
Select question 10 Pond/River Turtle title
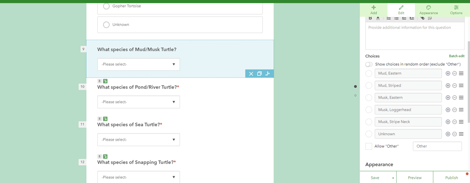click(138, 87)
